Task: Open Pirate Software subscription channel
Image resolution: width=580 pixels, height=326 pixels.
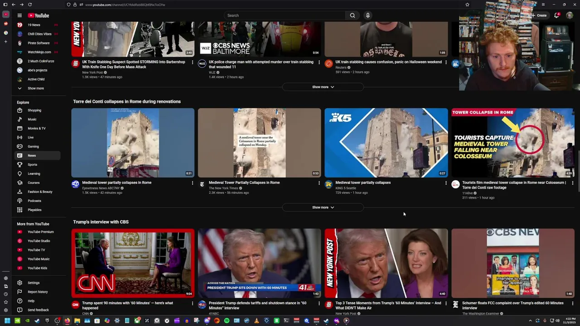Action: click(x=37, y=43)
